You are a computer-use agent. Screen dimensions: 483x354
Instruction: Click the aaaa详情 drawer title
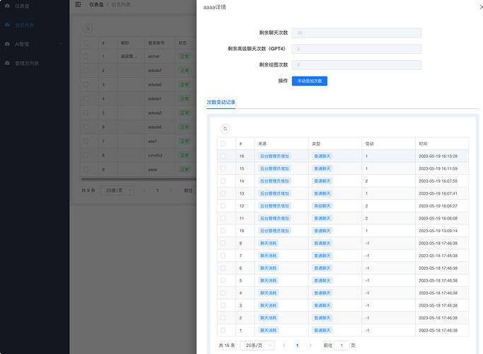click(x=214, y=7)
